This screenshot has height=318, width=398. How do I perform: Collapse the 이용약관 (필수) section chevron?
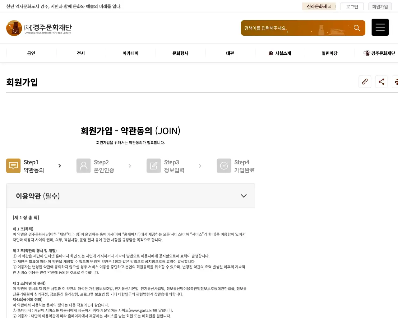(x=243, y=196)
